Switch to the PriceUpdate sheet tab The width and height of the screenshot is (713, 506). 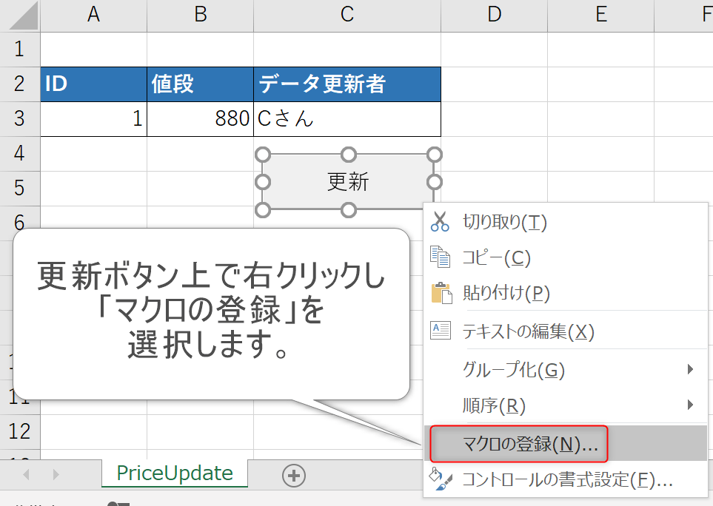175,473
